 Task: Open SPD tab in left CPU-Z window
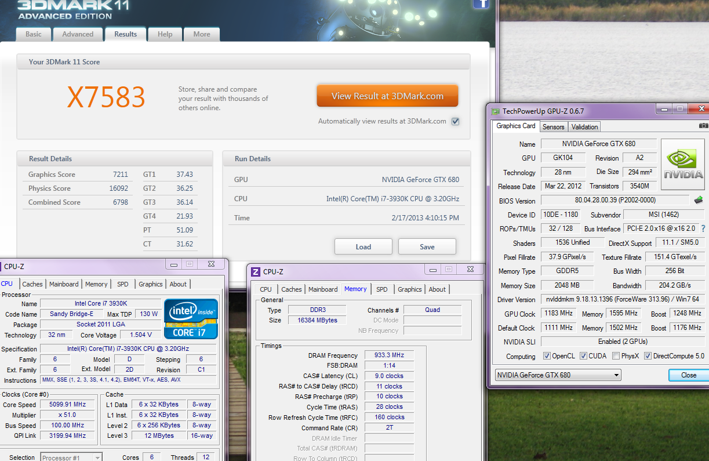[123, 284]
